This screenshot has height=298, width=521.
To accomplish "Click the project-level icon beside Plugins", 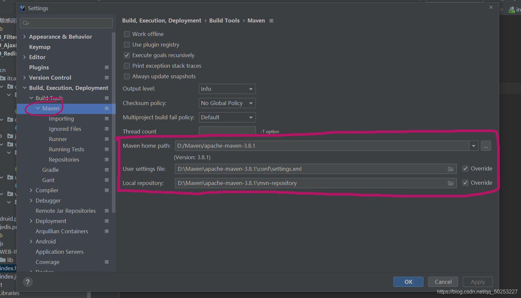I will [107, 67].
